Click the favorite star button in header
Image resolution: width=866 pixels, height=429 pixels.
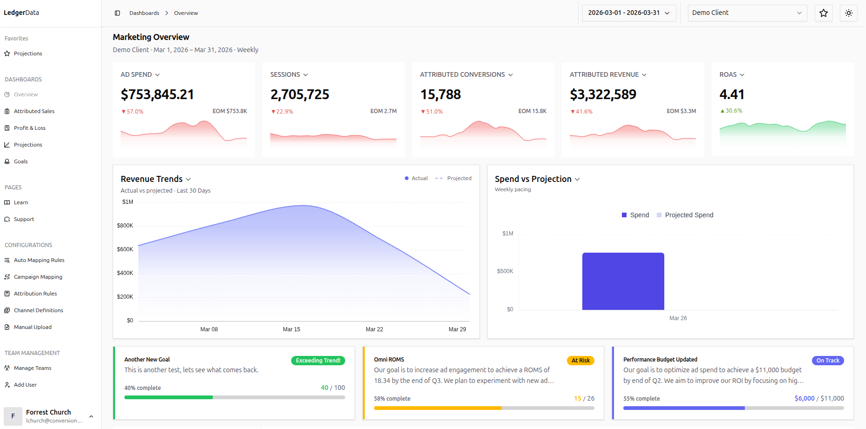(824, 13)
